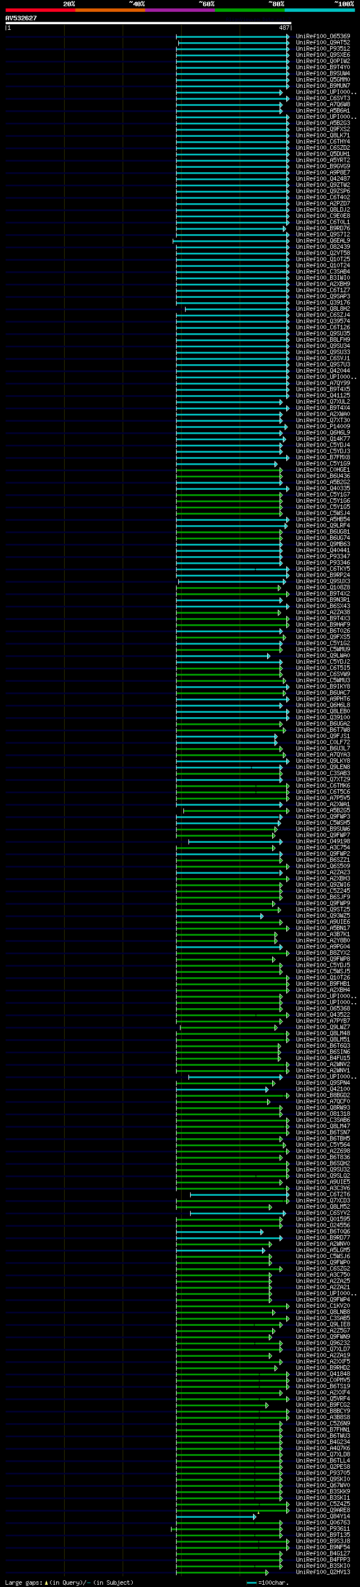
Task: Select the UniRef100_C9E0E8 label
Action: point(323,216)
